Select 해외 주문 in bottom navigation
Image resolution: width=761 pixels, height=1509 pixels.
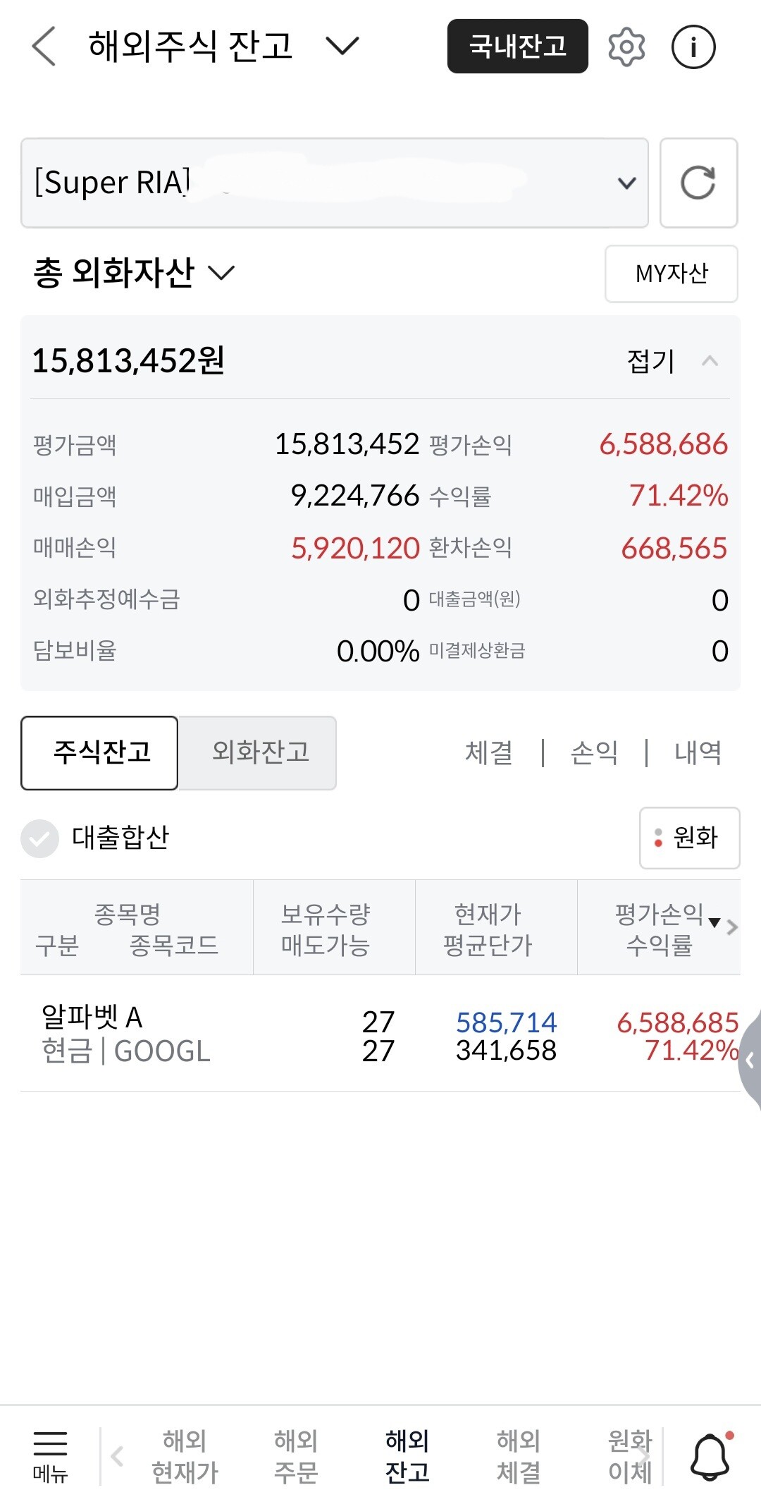tap(296, 1457)
